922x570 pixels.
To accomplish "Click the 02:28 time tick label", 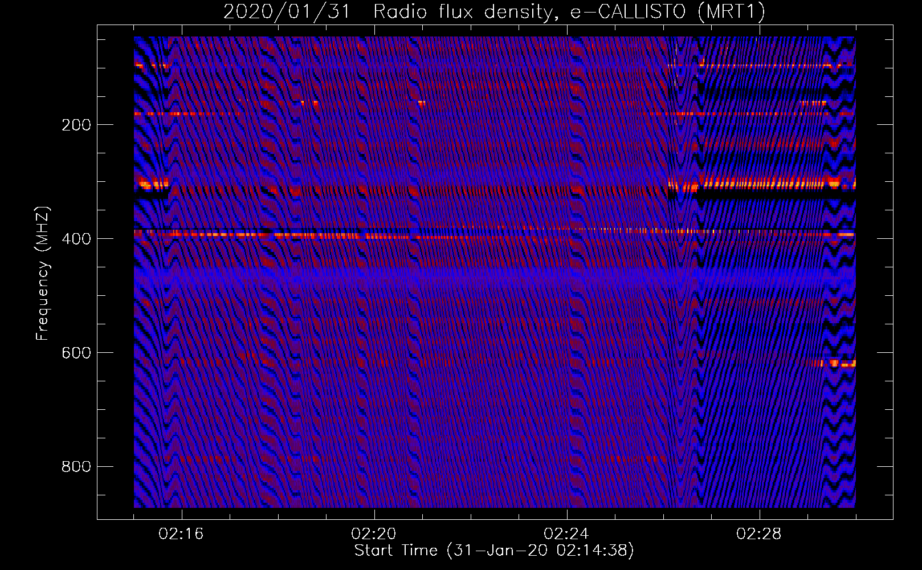I will (x=759, y=534).
